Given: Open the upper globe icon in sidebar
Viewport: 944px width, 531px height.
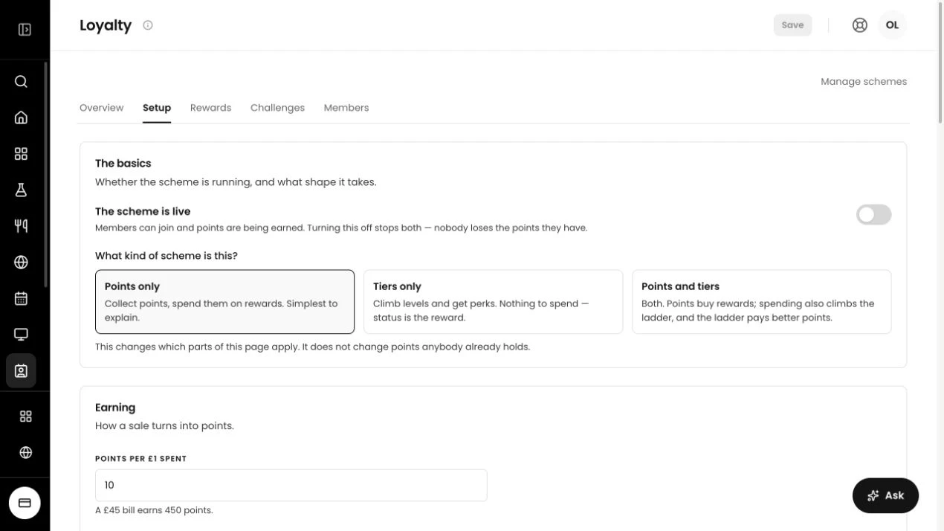Looking at the screenshot, I should click(21, 262).
